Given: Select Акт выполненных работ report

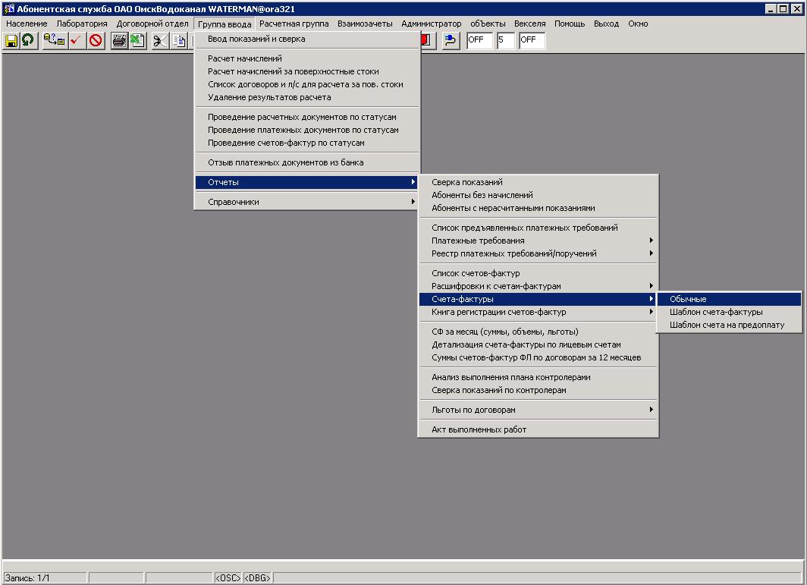Looking at the screenshot, I should [x=479, y=429].
